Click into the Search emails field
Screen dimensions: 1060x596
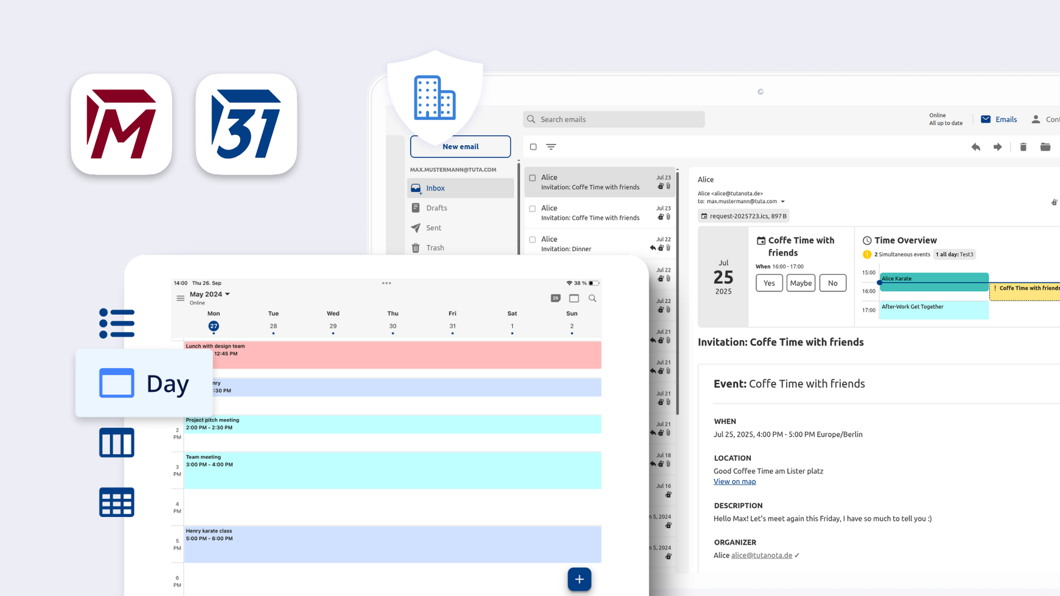[x=614, y=119]
